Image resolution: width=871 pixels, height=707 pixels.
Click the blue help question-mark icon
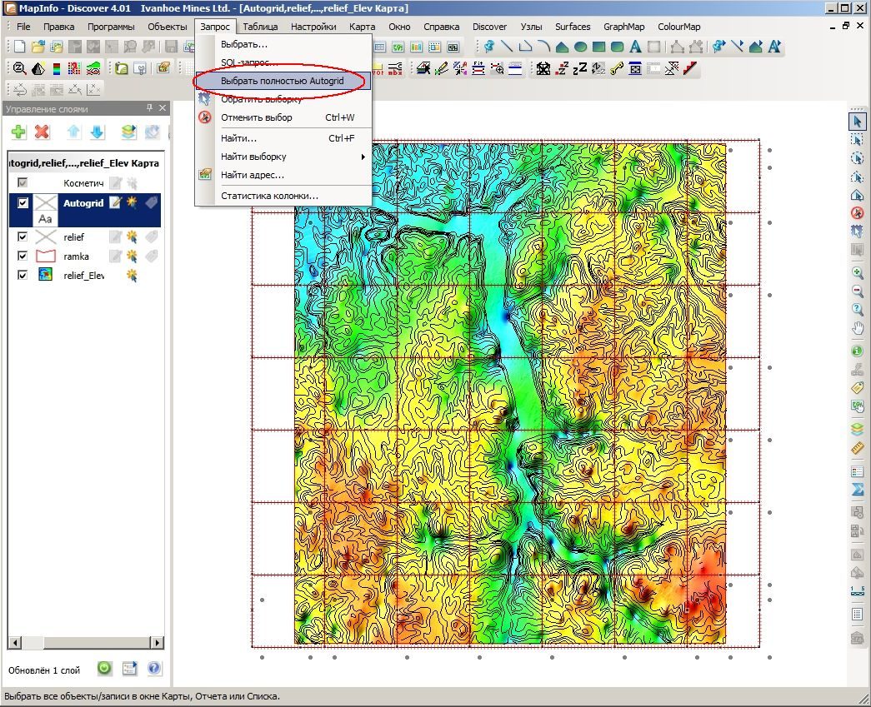point(154,668)
